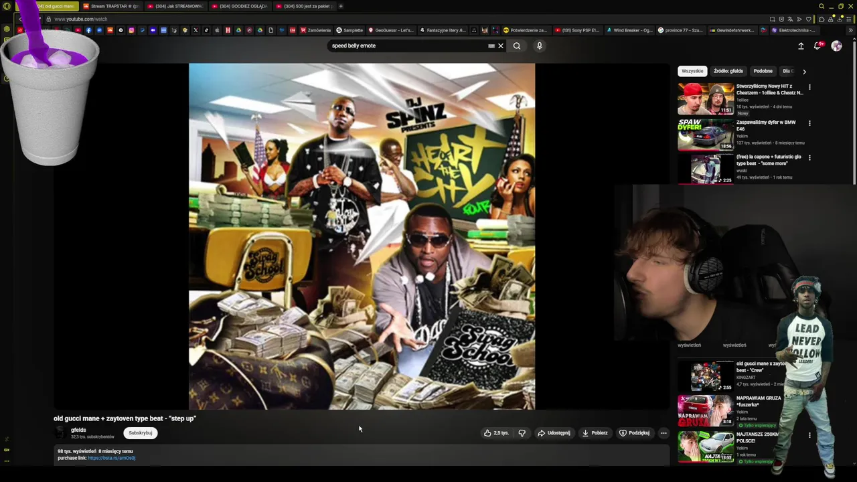Open the YouTube upload/create icon
This screenshot has height=482, width=857.
point(801,46)
